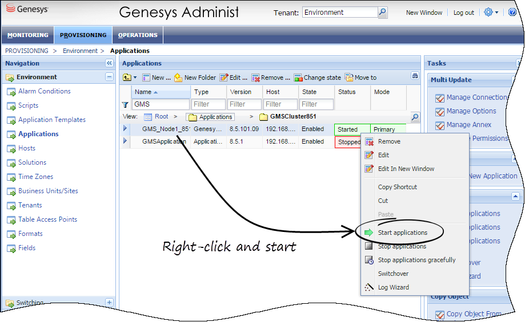Click Manage Connections task

coord(471,97)
